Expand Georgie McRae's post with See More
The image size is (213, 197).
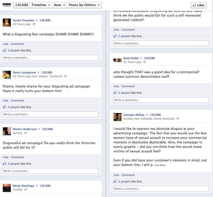(x=160, y=165)
